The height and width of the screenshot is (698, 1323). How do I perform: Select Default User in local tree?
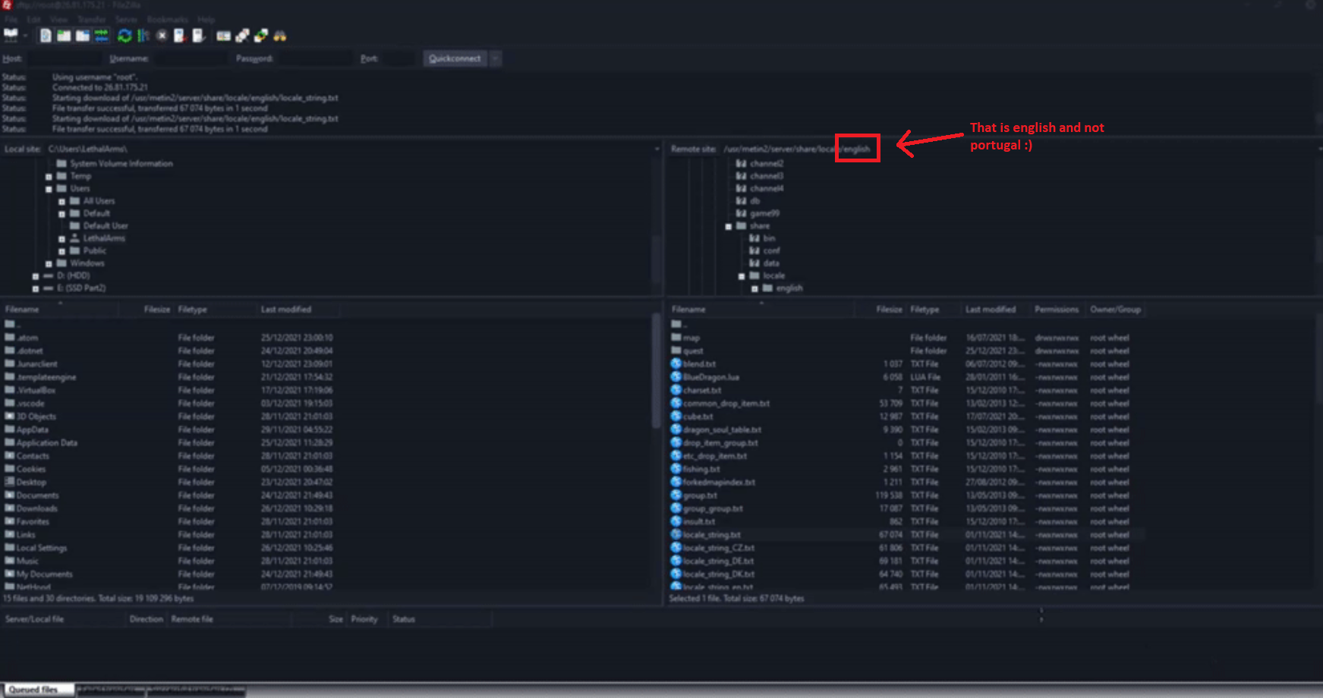(106, 226)
